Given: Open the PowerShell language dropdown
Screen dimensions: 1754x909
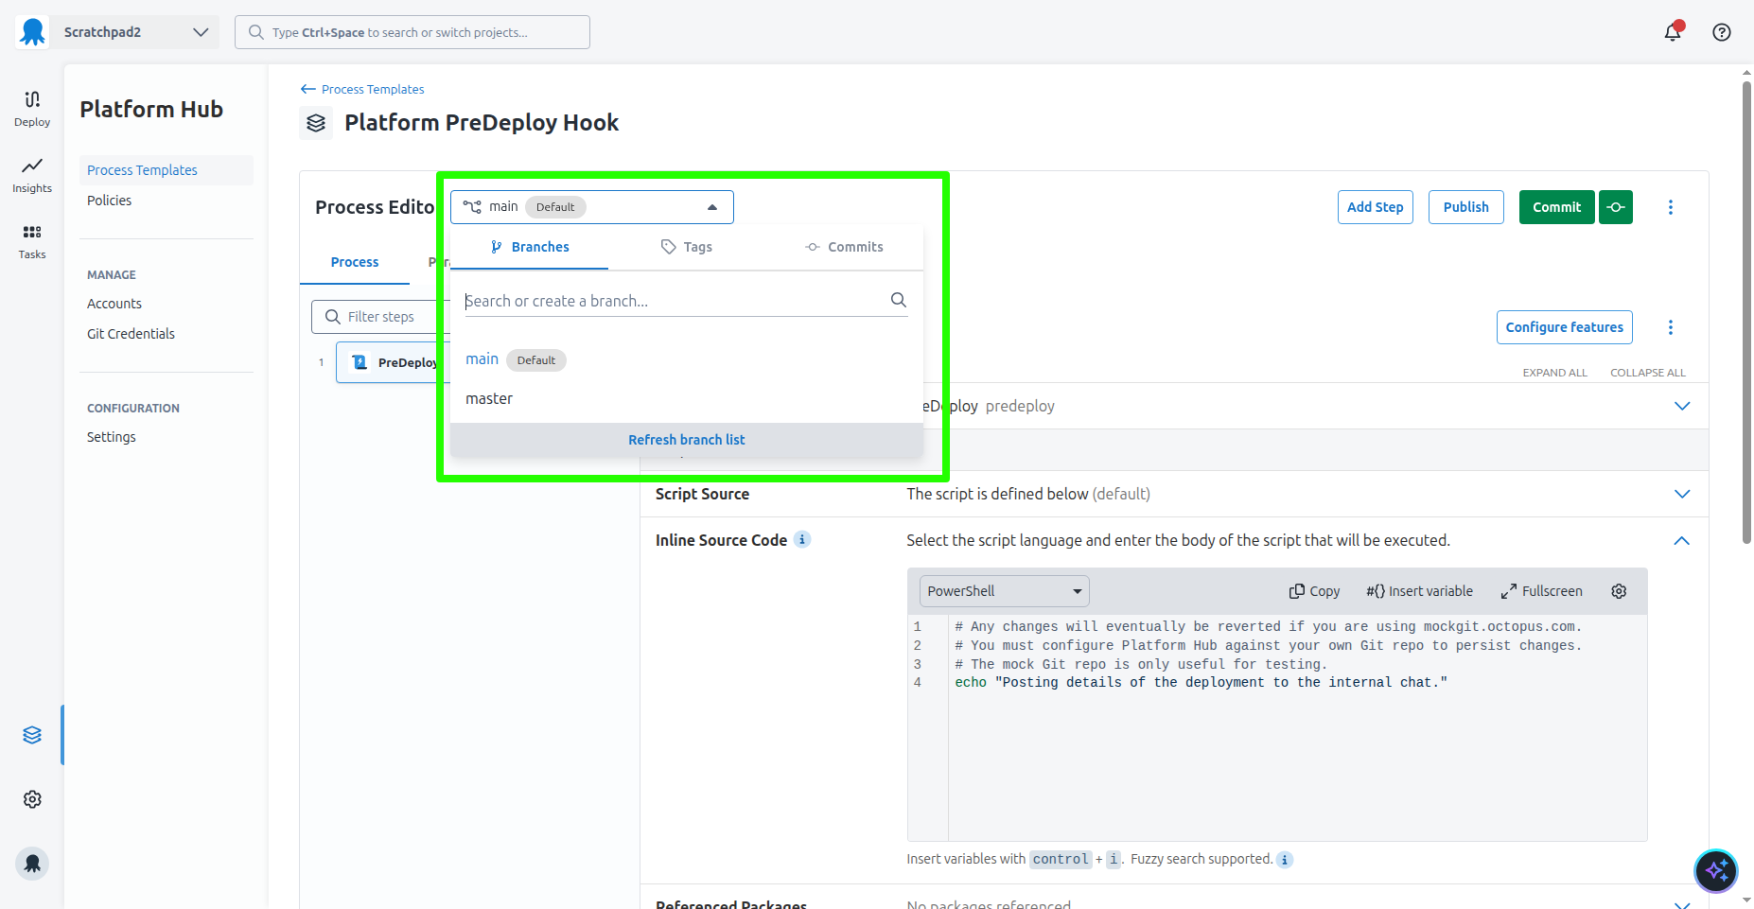Looking at the screenshot, I should pyautogui.click(x=1004, y=591).
